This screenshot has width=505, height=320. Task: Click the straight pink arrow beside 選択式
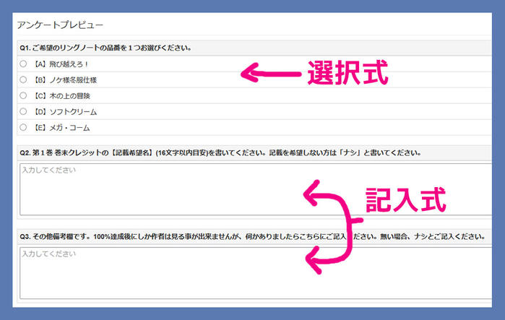coord(269,72)
